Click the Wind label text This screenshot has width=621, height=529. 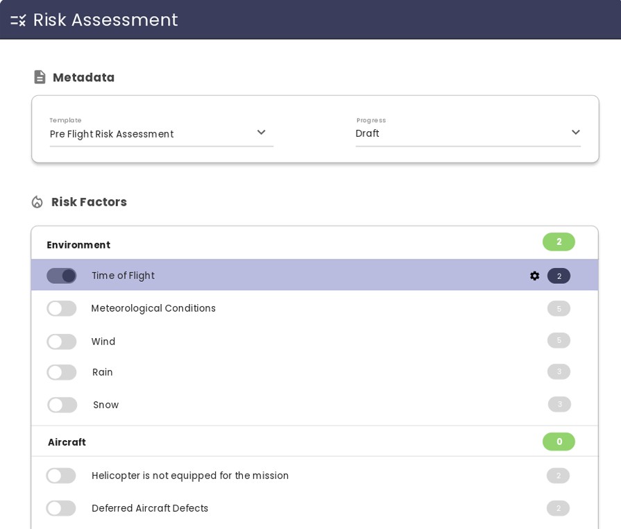click(x=103, y=341)
